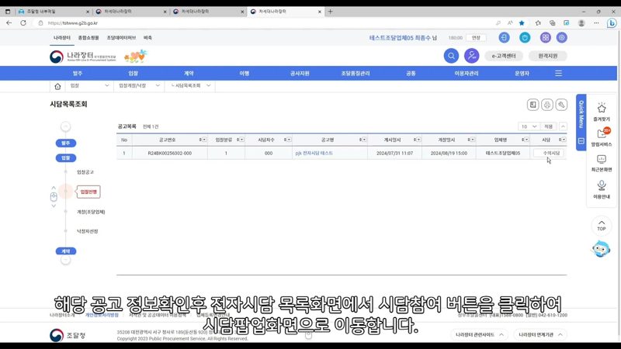This screenshot has width=621, height=349.
Task: Open the Bing sidebar icon
Action: tap(612, 23)
